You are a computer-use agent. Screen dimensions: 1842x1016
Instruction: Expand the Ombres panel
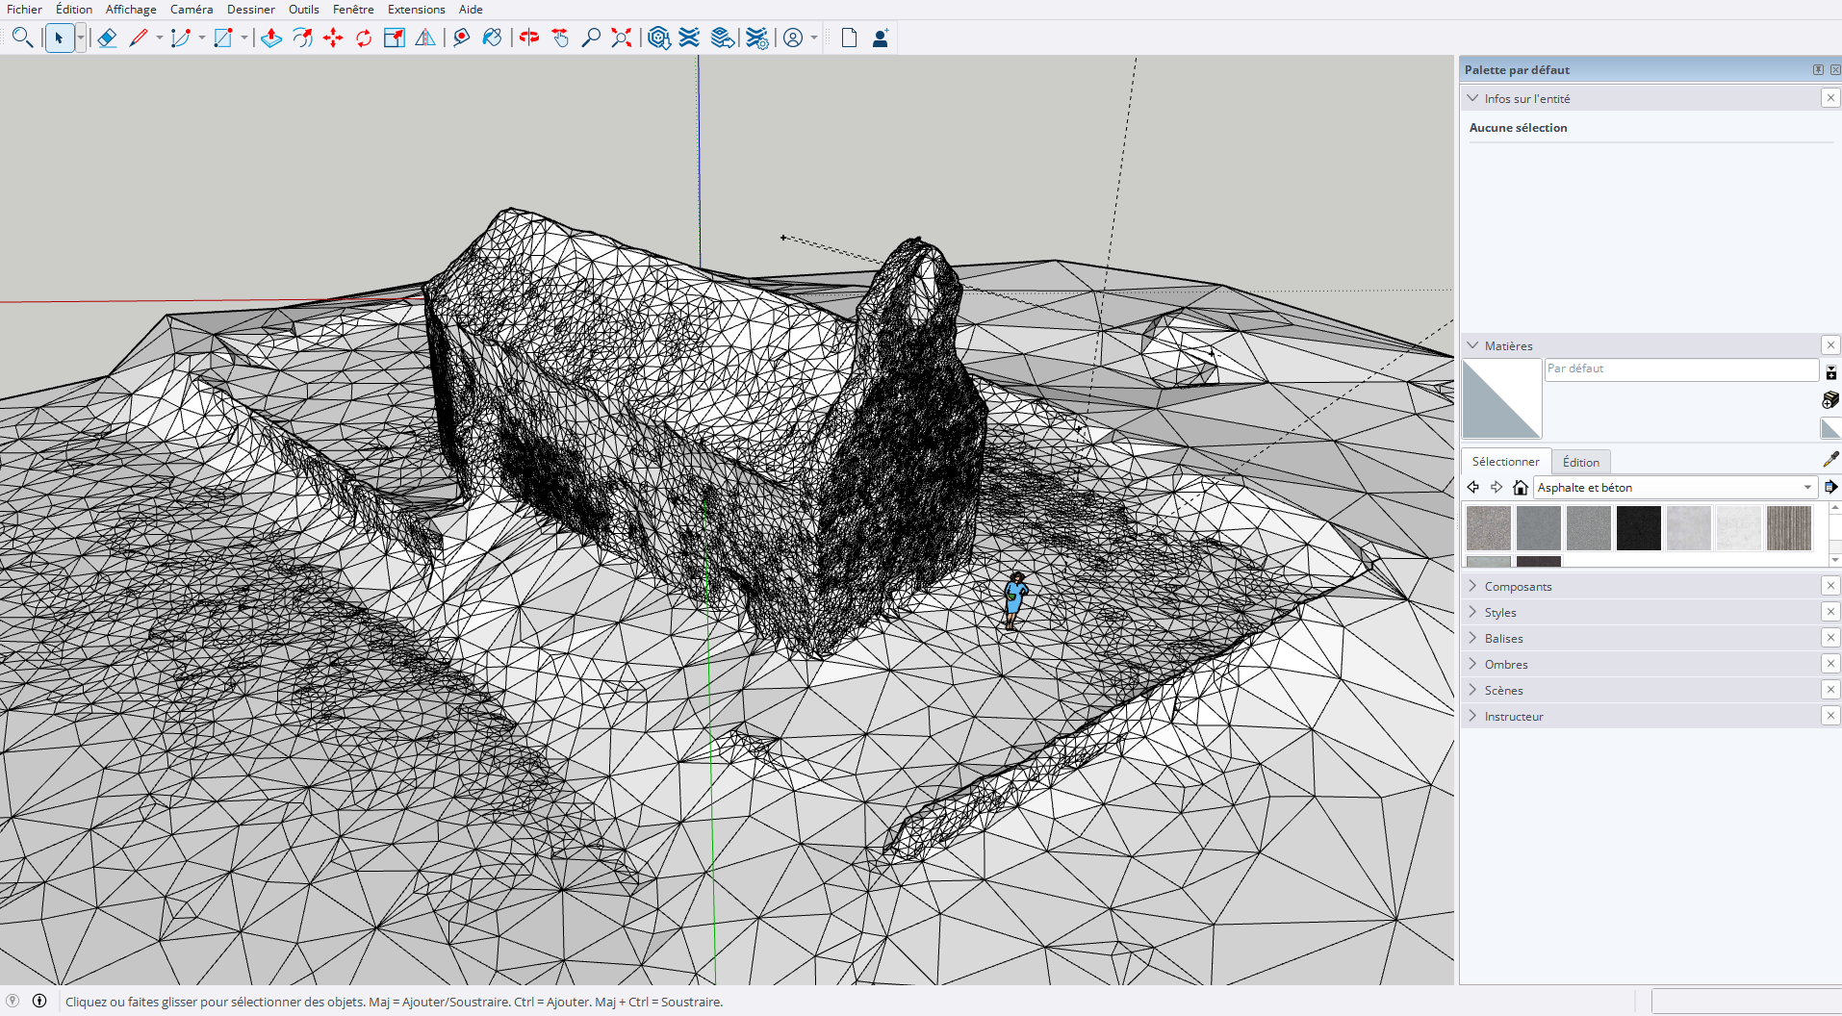1505,664
